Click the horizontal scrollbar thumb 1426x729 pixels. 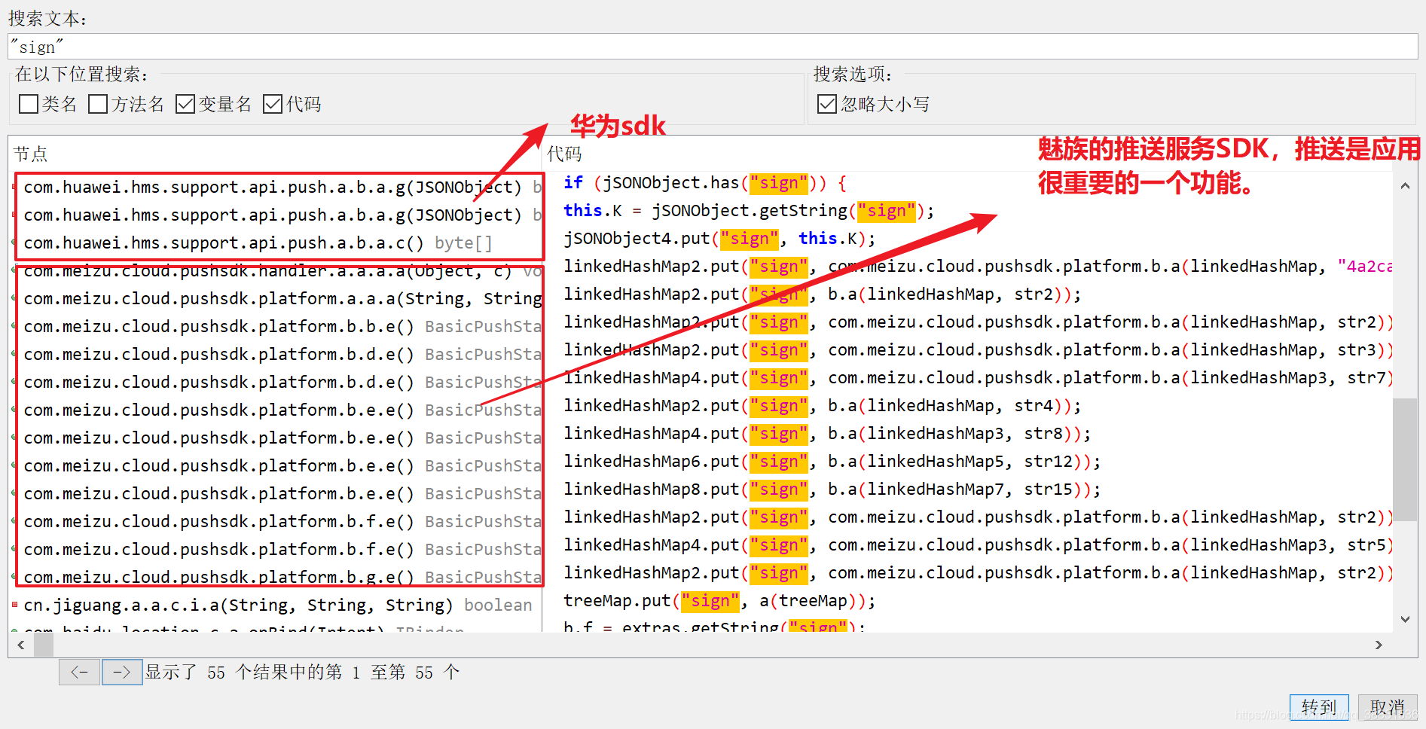point(44,645)
